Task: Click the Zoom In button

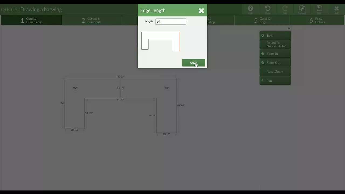Action: [275, 53]
